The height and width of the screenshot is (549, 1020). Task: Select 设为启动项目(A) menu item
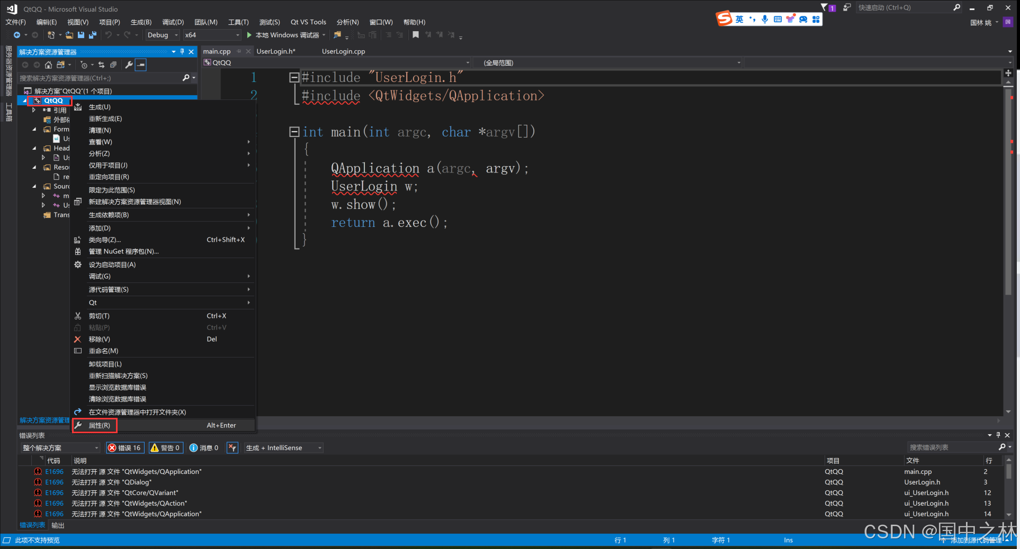pos(163,264)
